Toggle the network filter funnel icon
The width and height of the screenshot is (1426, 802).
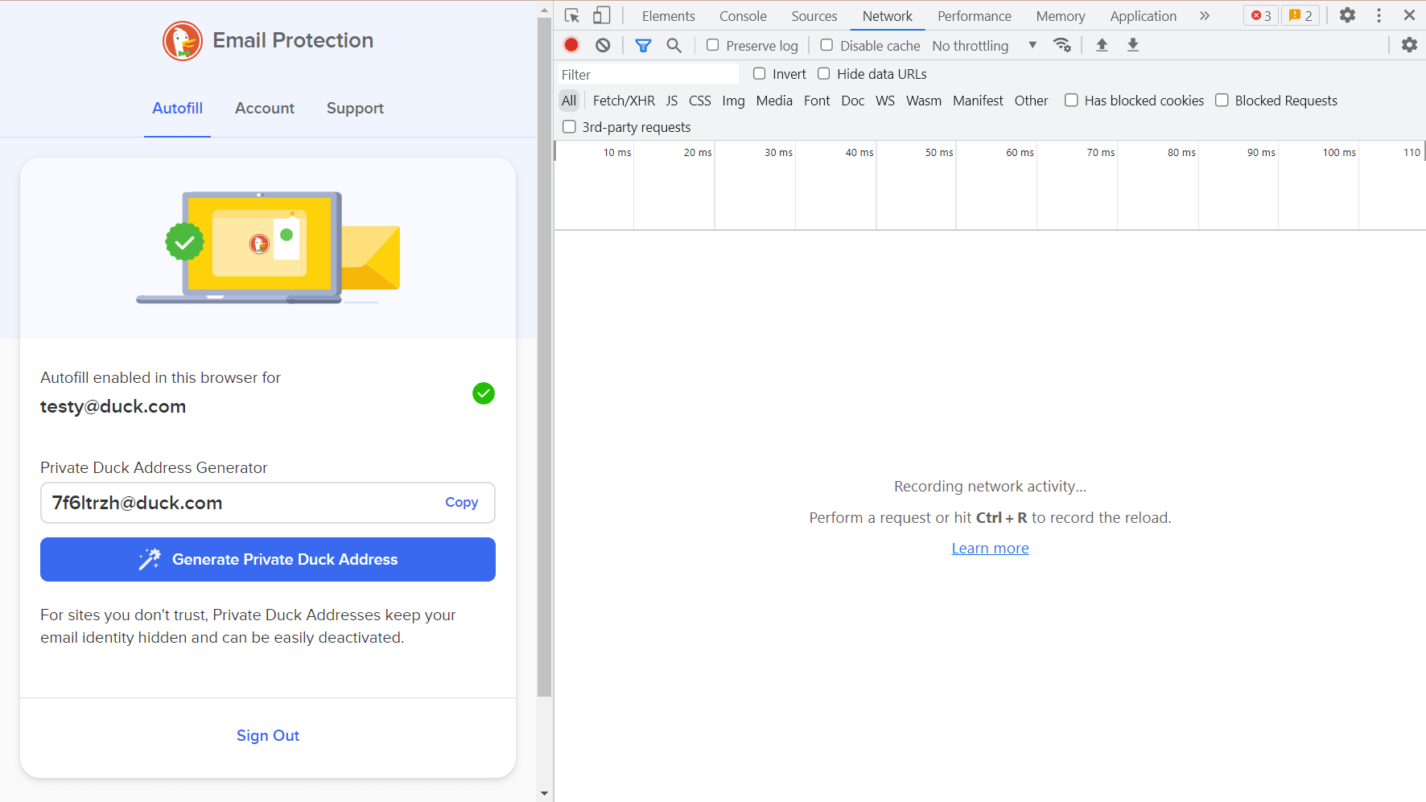[x=643, y=45]
